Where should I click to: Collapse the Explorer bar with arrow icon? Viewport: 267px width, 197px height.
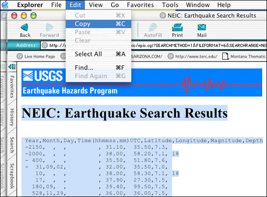[x=12, y=67]
